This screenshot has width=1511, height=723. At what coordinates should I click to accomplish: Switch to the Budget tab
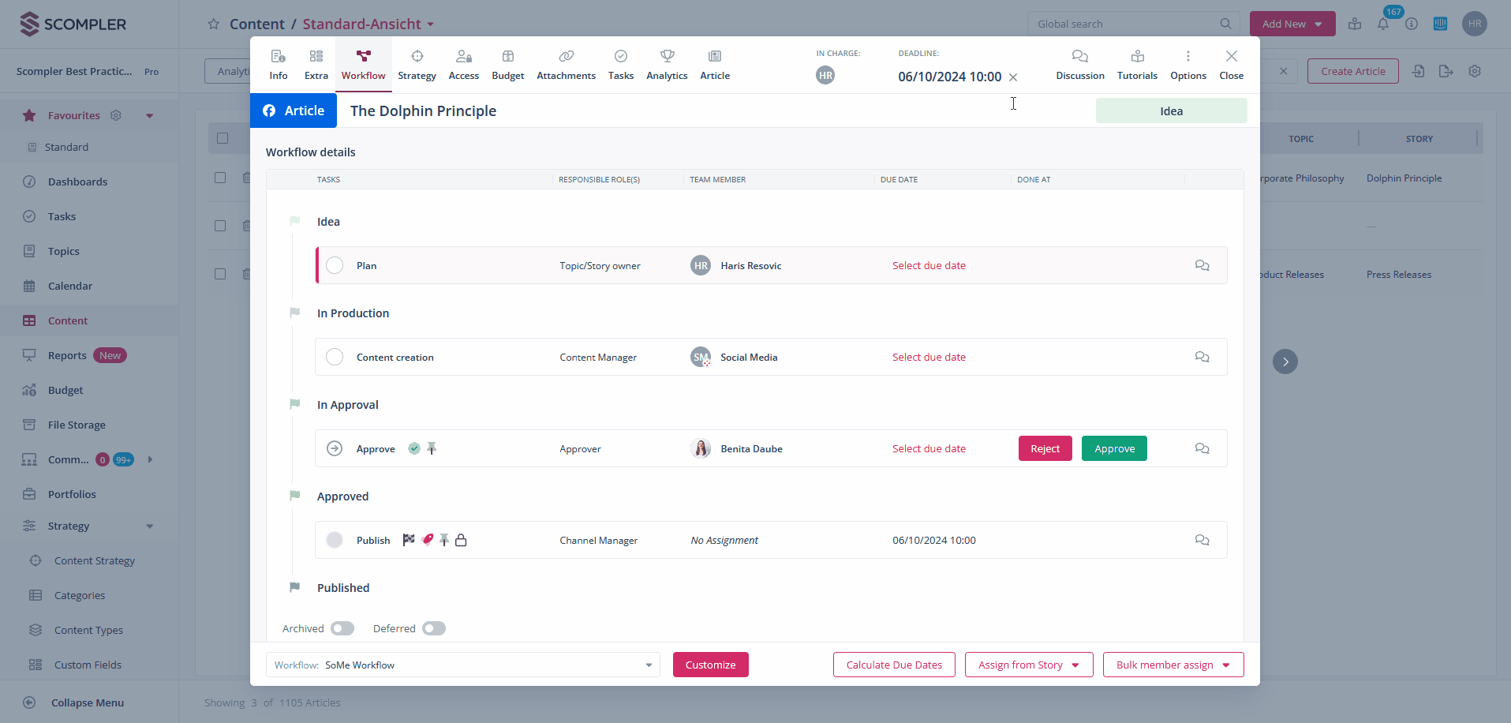click(507, 65)
